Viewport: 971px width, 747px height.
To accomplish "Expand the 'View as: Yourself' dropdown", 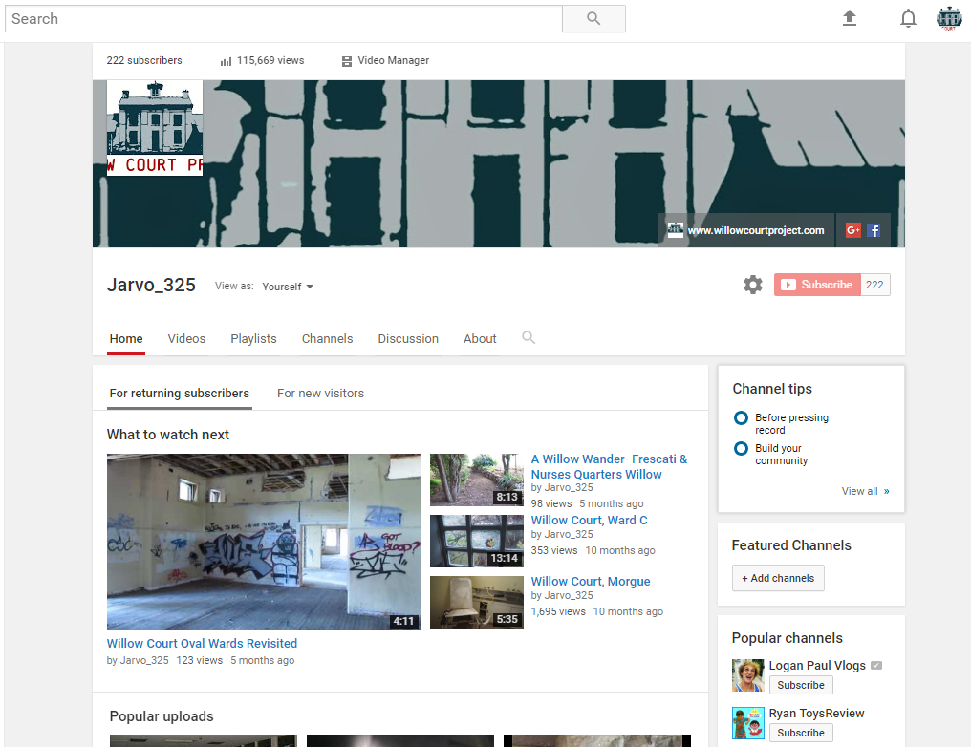I will [288, 287].
